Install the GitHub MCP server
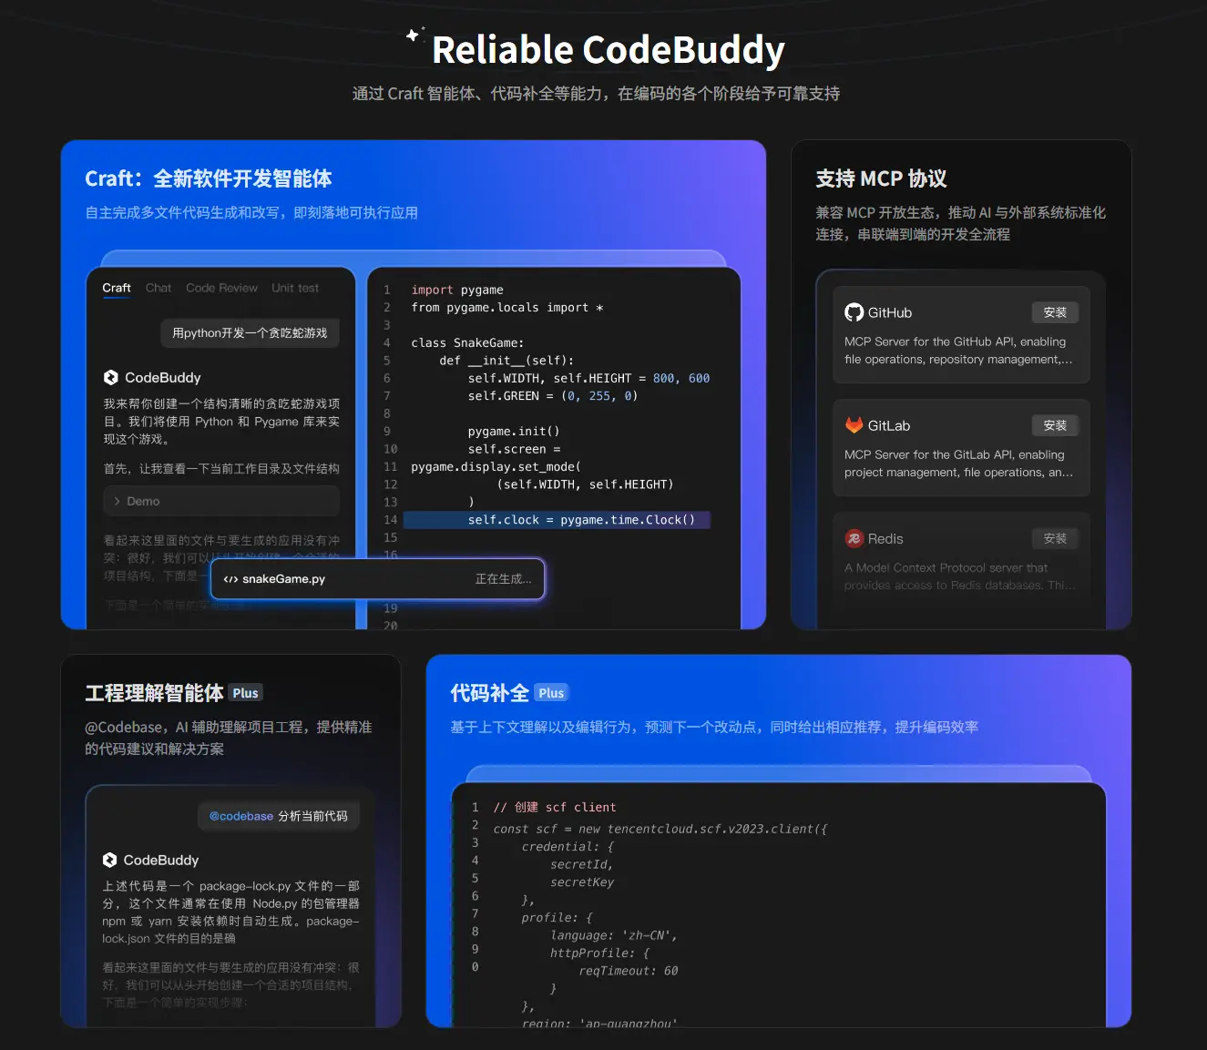1207x1050 pixels. [x=1055, y=312]
